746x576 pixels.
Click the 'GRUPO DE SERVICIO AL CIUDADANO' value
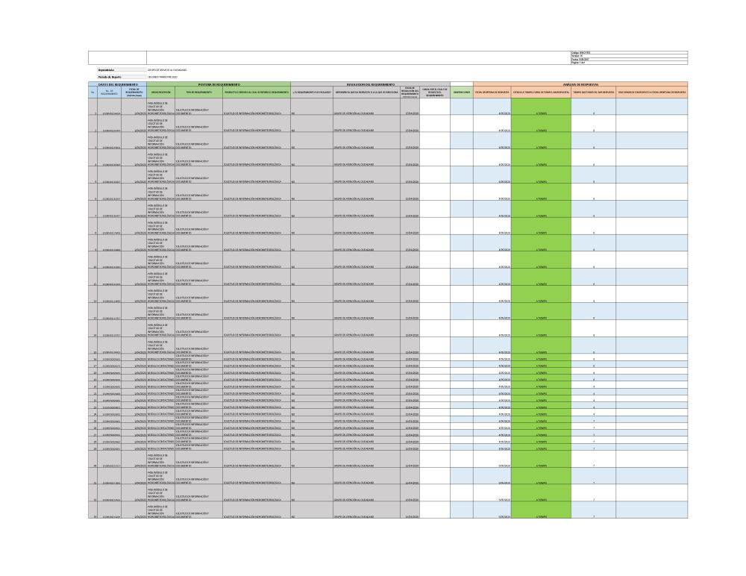167,69
